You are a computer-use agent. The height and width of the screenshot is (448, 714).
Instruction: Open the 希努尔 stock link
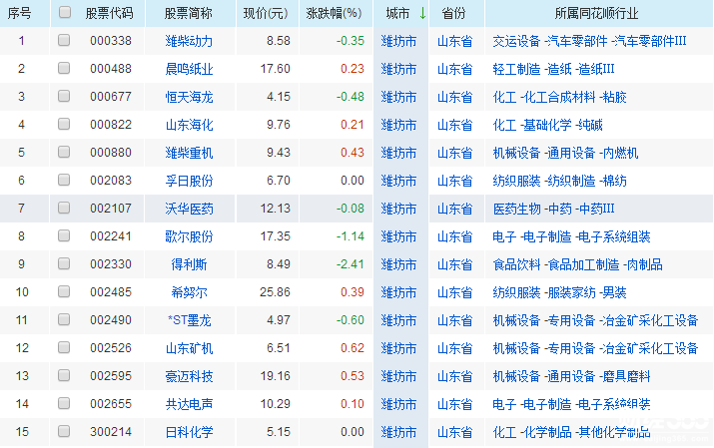point(189,292)
